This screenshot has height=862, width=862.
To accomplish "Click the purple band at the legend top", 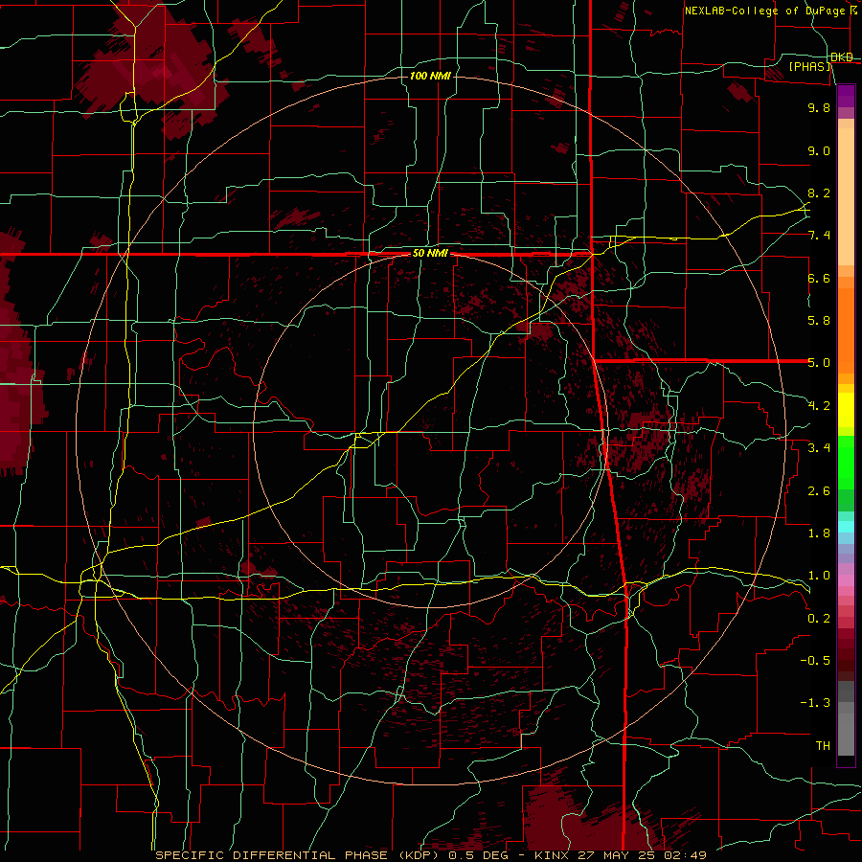I will coord(846,96).
